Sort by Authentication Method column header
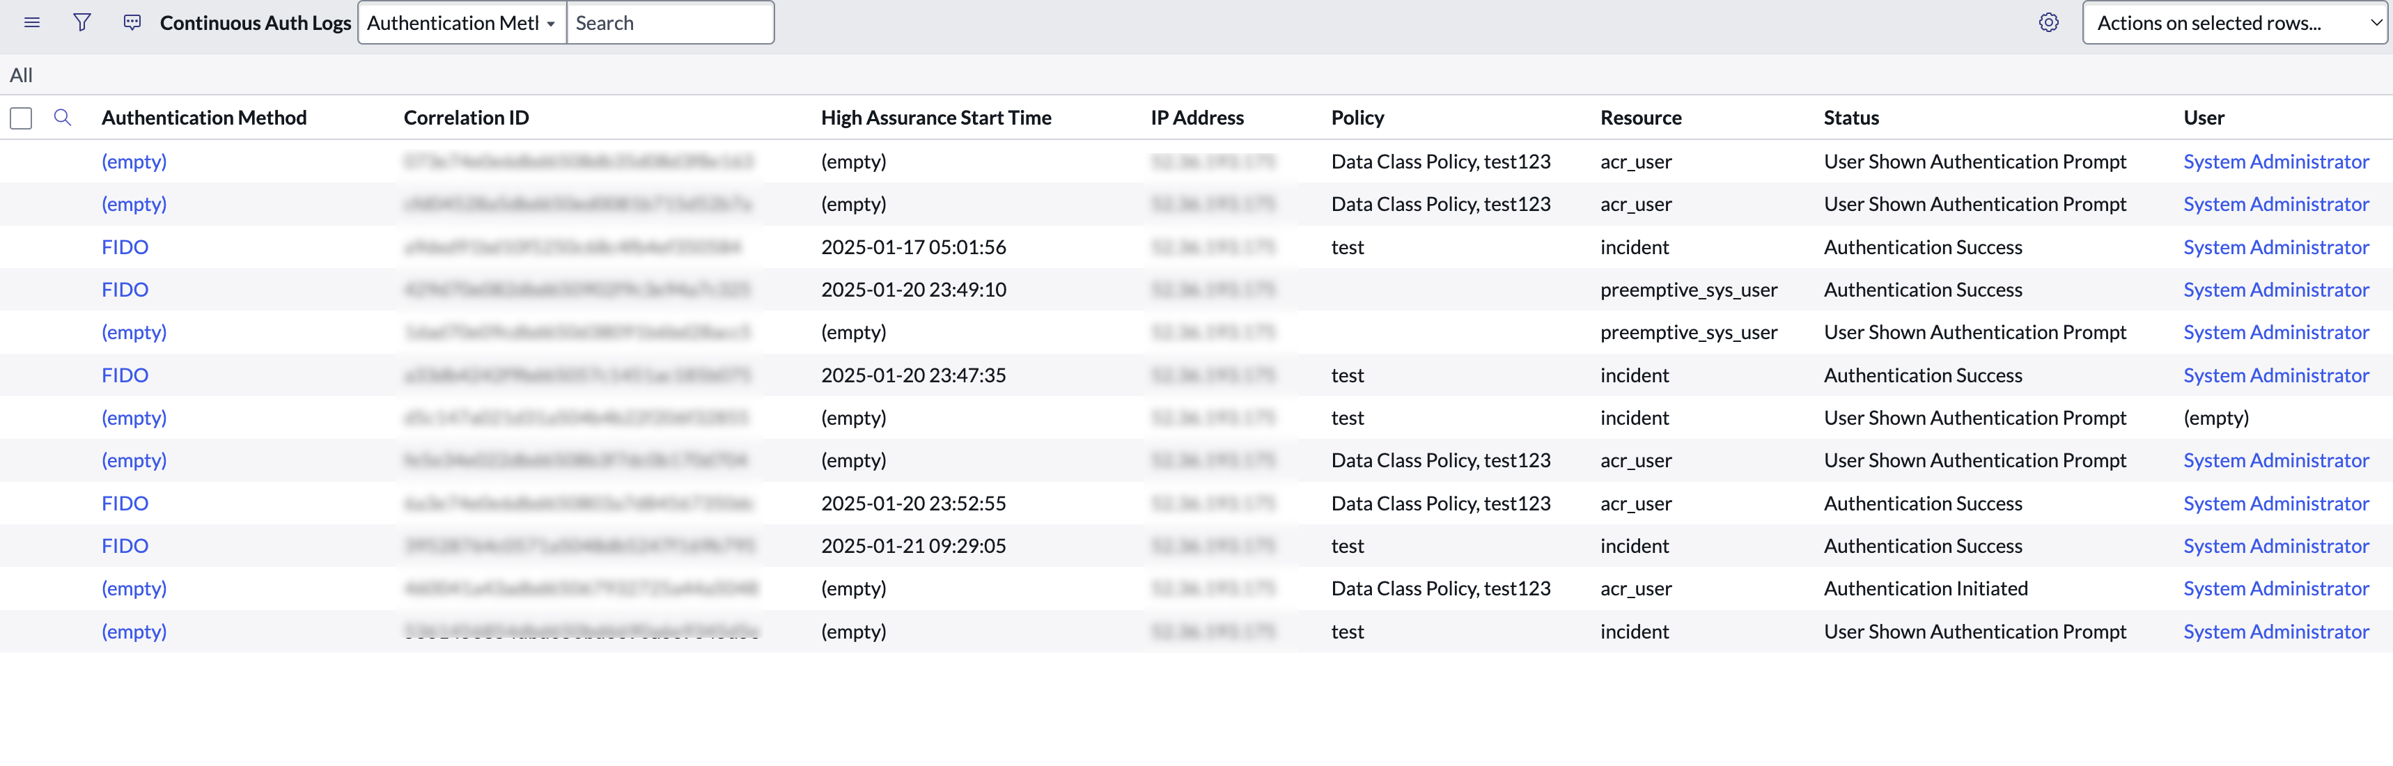This screenshot has width=2393, height=766. pyautogui.click(x=203, y=117)
